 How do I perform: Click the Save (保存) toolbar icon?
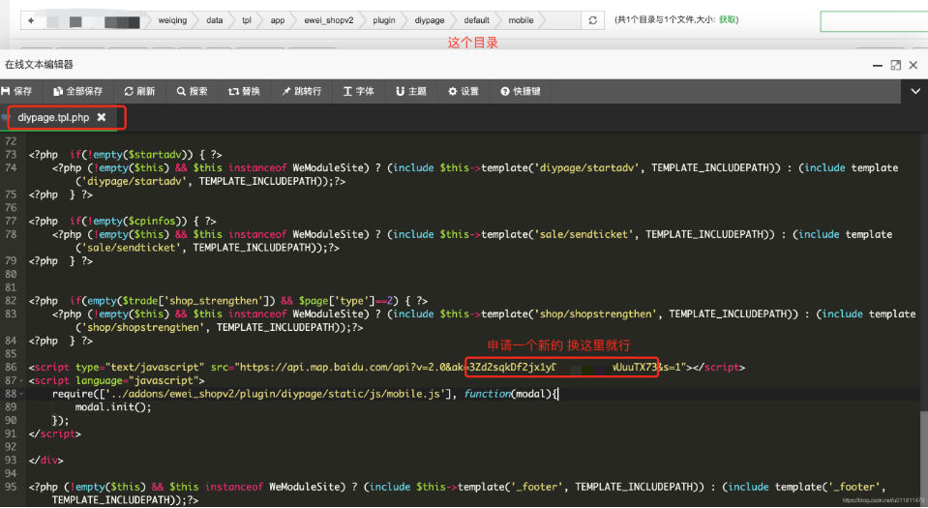[17, 91]
